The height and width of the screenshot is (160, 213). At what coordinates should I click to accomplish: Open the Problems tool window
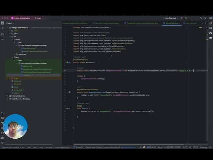tap(2, 138)
